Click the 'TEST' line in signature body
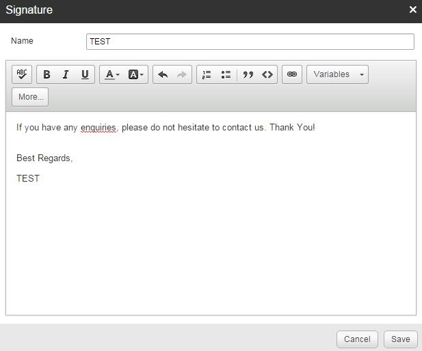Image resolution: width=422 pixels, height=351 pixels. point(28,178)
